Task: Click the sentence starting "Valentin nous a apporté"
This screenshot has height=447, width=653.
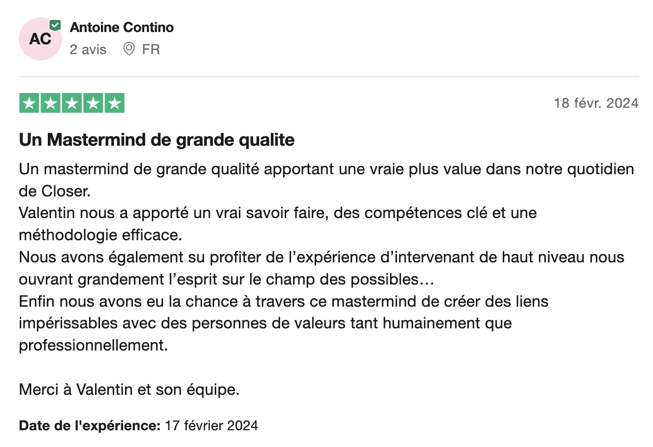Action: click(277, 213)
